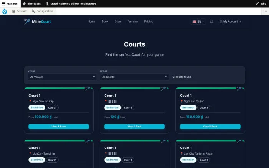Screen dimensions: 269x168
Task: Click Court 1 tag on Quận 1 card
Action: (x=204, y=107)
